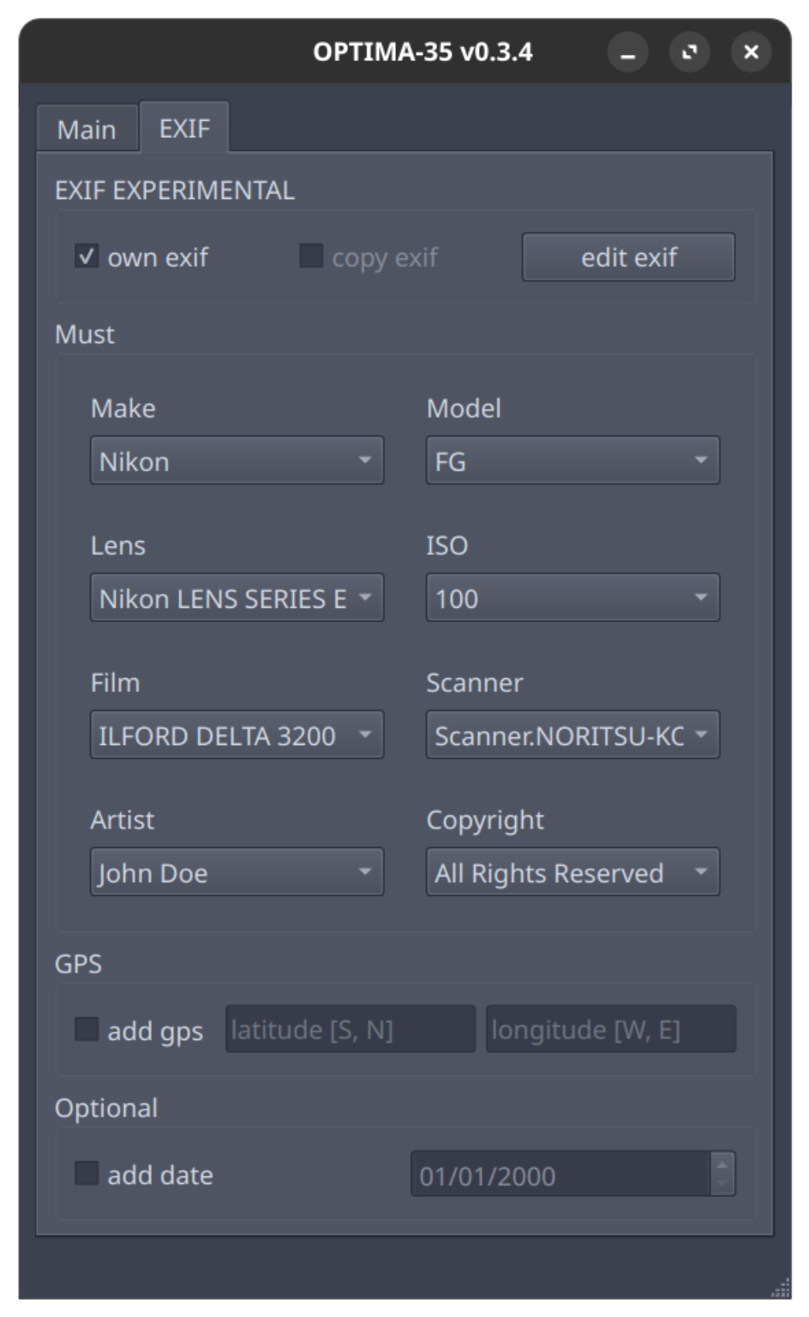
Task: Open the Make dropdown showing Nikon
Action: (237, 460)
